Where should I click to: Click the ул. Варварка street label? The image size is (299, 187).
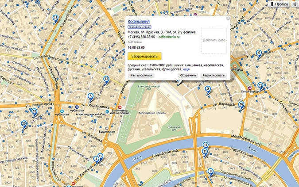tap(224, 104)
